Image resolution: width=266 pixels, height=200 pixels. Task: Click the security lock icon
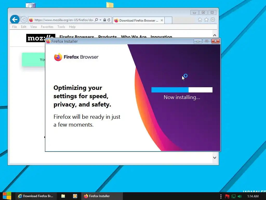click(x=105, y=20)
